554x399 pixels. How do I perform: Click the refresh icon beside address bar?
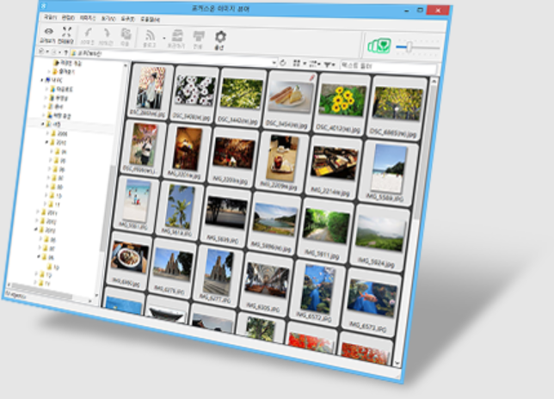pos(284,63)
